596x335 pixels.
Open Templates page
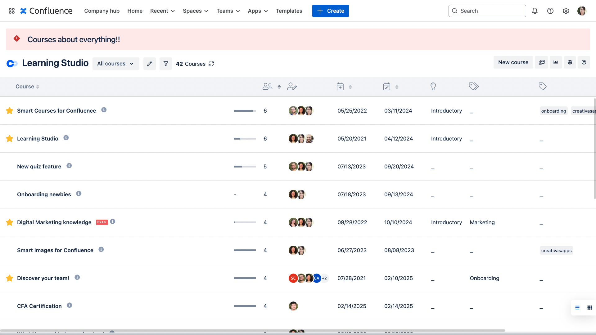289,11
